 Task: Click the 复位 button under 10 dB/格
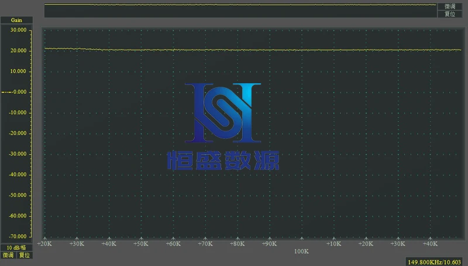pyautogui.click(x=25, y=255)
